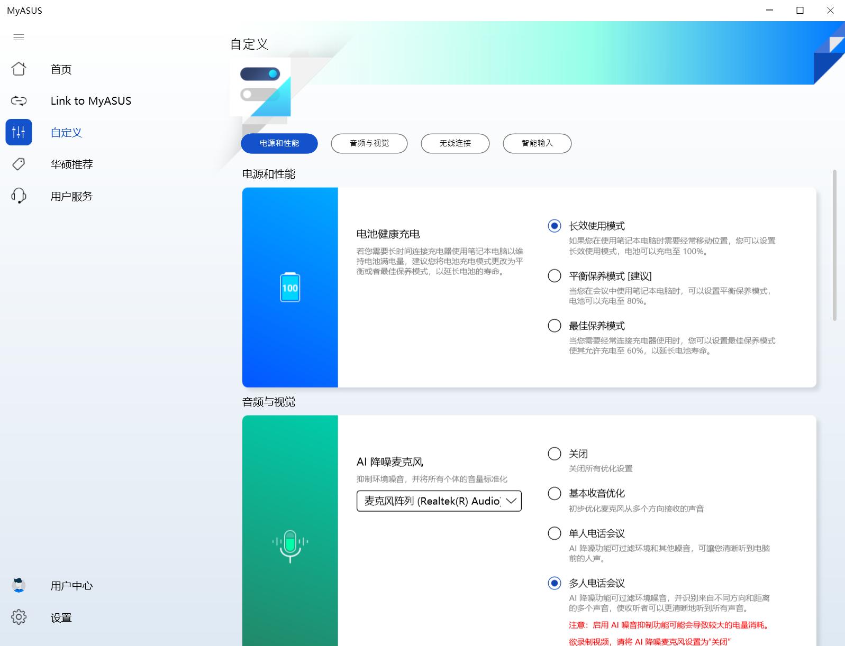Switch to 音频与视觉 tab

click(369, 143)
